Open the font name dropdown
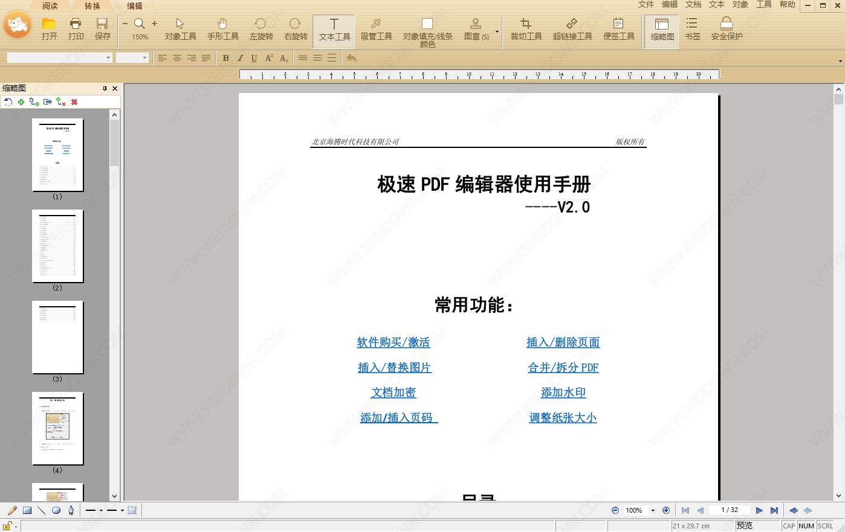The width and height of the screenshot is (845, 532). click(x=109, y=58)
